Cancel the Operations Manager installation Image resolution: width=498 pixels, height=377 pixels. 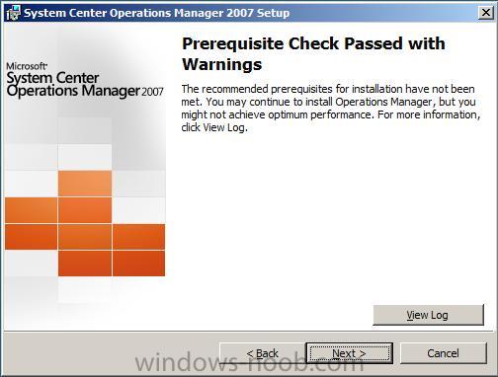443,353
